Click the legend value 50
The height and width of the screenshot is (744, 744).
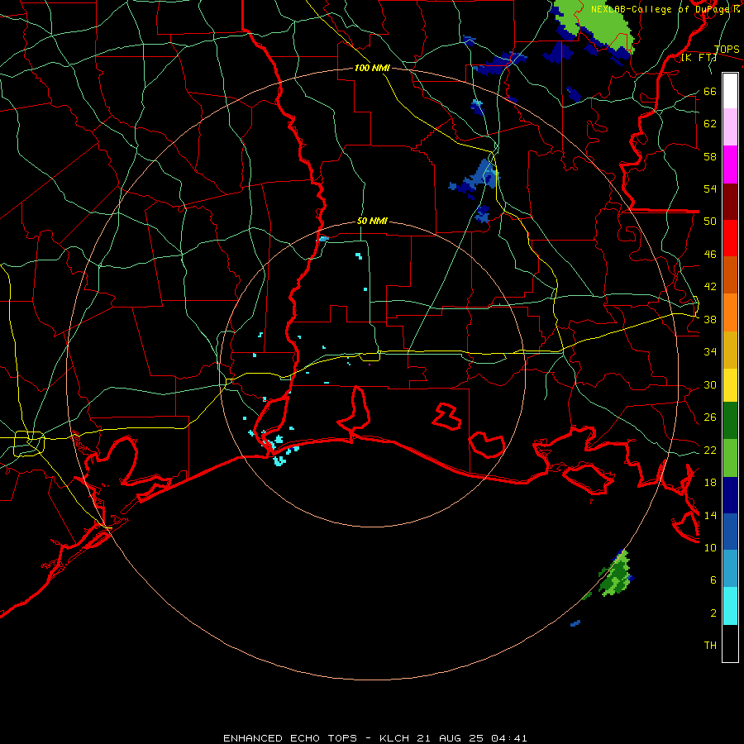pos(710,222)
